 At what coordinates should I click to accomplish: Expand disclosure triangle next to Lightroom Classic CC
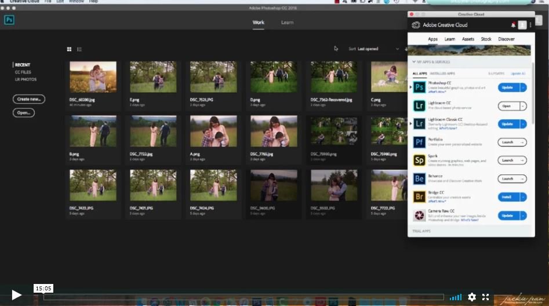coord(410,124)
